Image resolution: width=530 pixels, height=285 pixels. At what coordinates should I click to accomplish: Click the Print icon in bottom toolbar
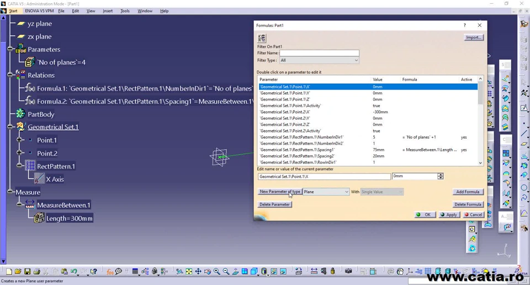coord(36,272)
